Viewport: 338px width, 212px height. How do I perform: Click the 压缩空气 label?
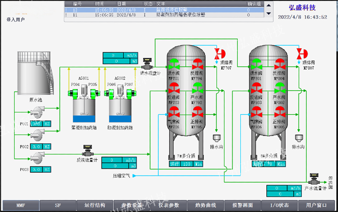coord(122,176)
